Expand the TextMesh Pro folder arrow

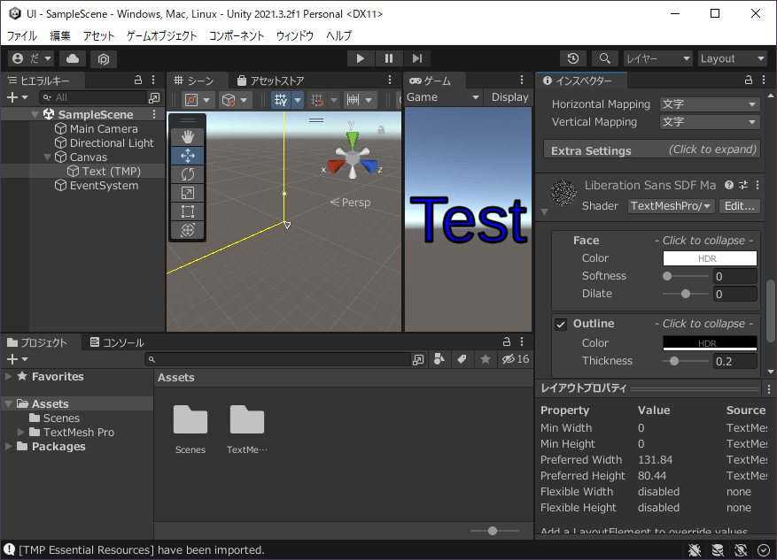(x=20, y=432)
